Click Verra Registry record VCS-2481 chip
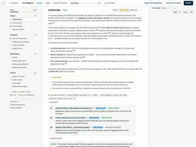 (113, 95)
